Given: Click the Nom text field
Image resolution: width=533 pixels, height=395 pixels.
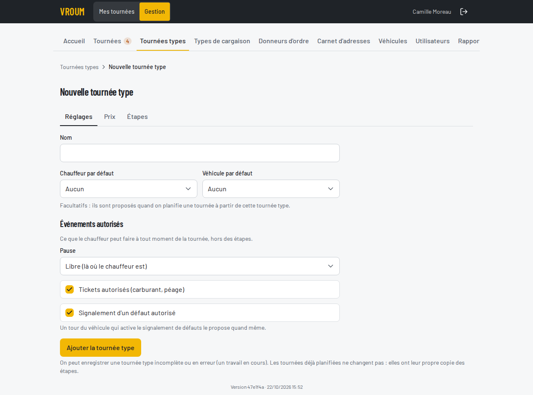Looking at the screenshot, I should coord(200,153).
